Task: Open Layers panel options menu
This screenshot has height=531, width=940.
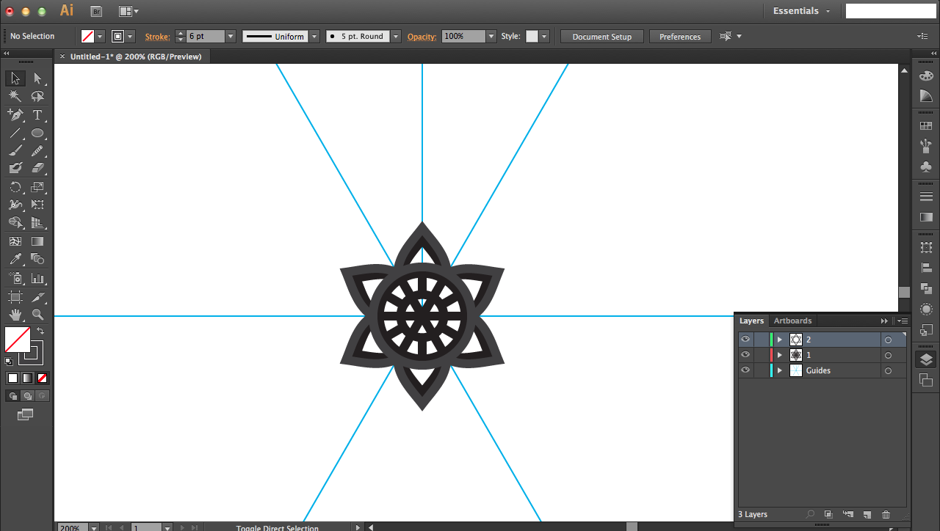Action: pyautogui.click(x=902, y=321)
